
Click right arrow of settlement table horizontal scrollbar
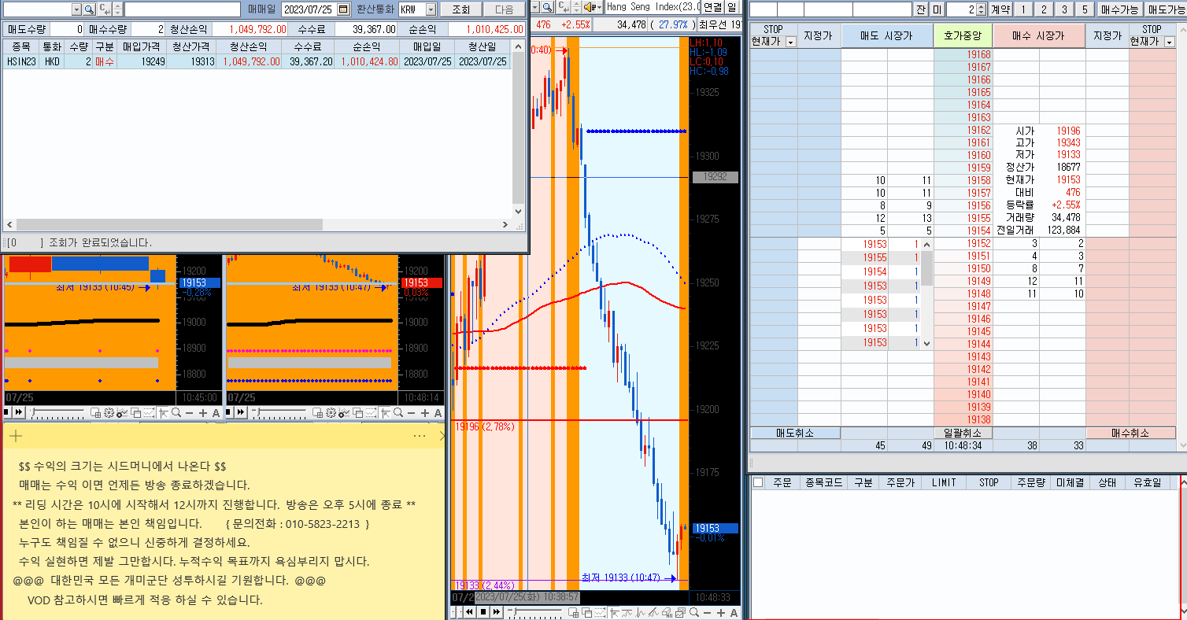pos(505,225)
